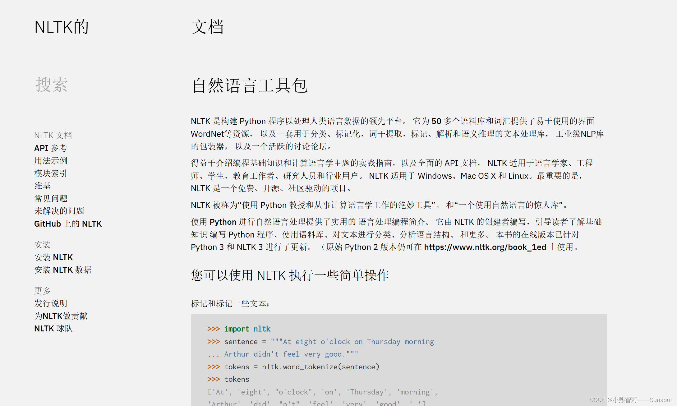Image resolution: width=677 pixels, height=406 pixels.
Task: Open the NLTK的 site title link
Action: coord(62,27)
